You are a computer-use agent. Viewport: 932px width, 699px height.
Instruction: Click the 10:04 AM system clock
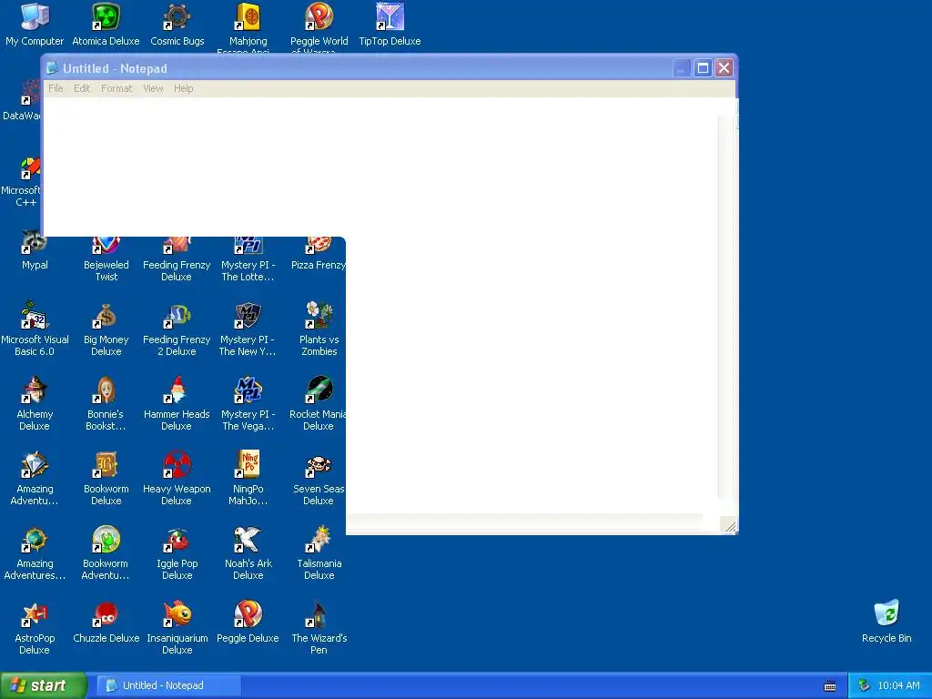coord(898,685)
